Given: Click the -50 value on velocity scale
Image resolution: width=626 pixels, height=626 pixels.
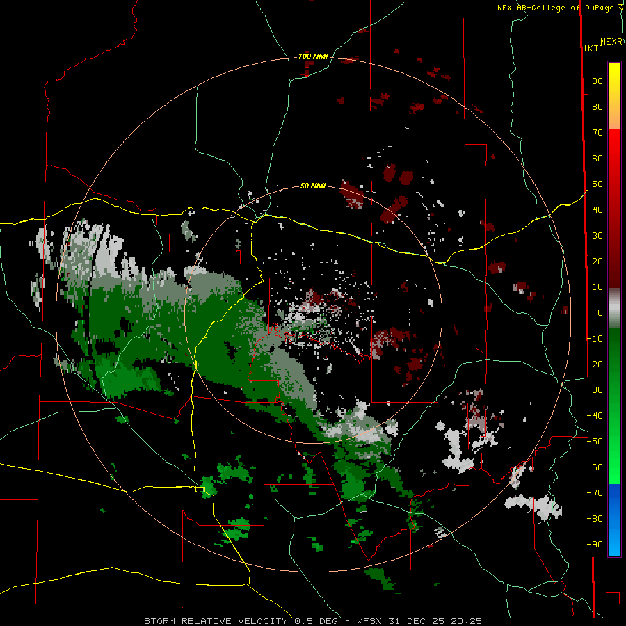Looking at the screenshot, I should pos(595,442).
